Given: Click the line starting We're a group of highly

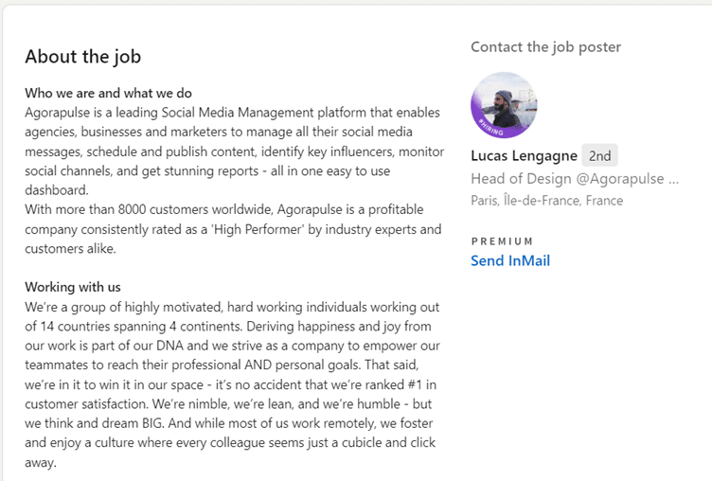Looking at the screenshot, I should [x=232, y=307].
